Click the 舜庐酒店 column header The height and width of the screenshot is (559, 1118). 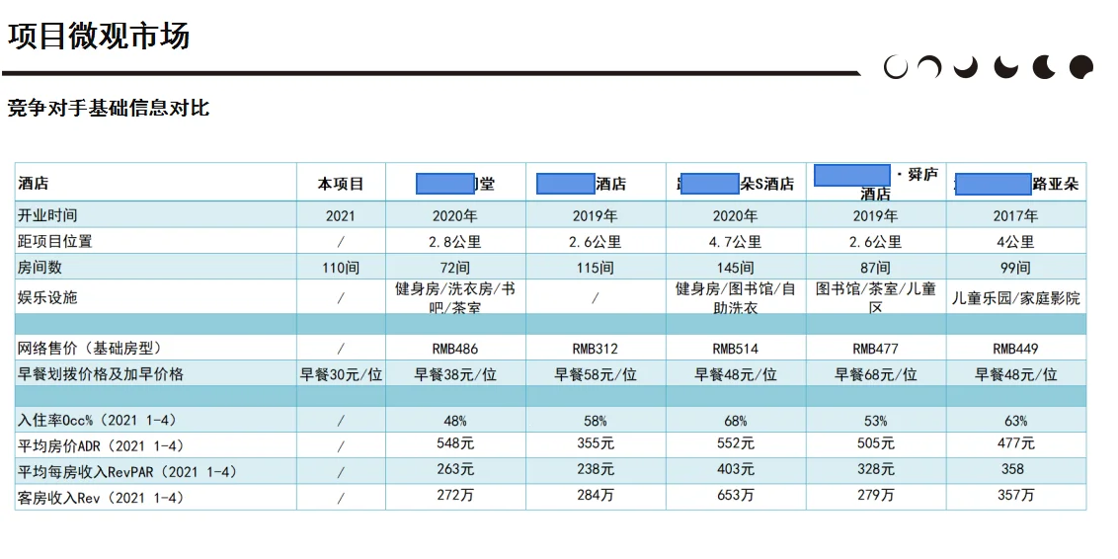point(875,184)
